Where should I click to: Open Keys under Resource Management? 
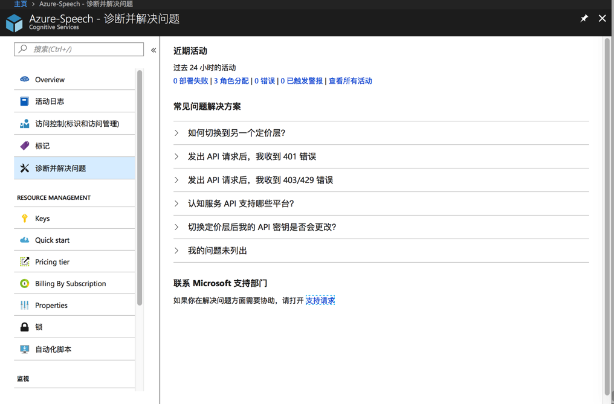[74, 218]
